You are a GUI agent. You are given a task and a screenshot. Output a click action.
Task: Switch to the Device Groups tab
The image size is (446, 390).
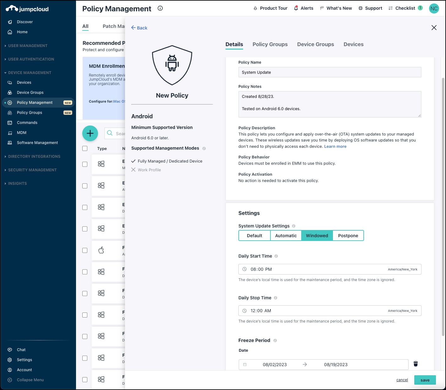click(315, 44)
